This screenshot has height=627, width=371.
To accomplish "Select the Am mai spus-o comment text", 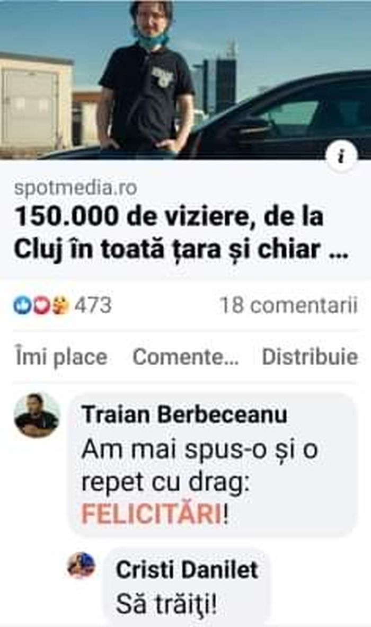I will [x=200, y=481].
